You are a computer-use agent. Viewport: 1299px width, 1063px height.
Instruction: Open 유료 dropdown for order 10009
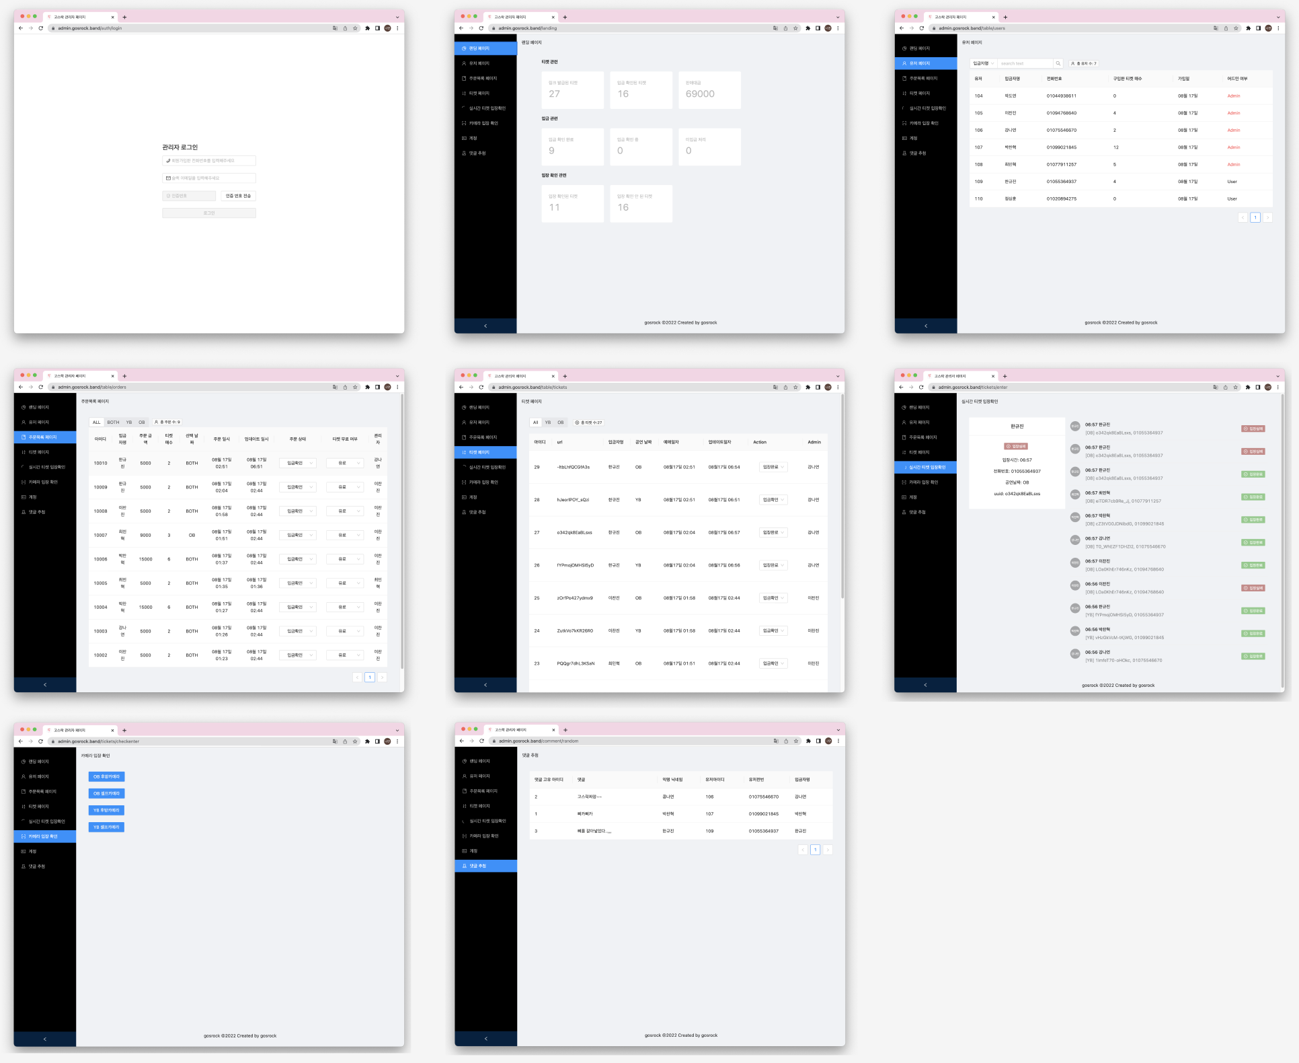[x=345, y=487]
